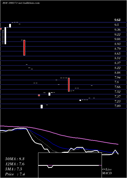Click the Price : 7.4 readout

[15, 174]
